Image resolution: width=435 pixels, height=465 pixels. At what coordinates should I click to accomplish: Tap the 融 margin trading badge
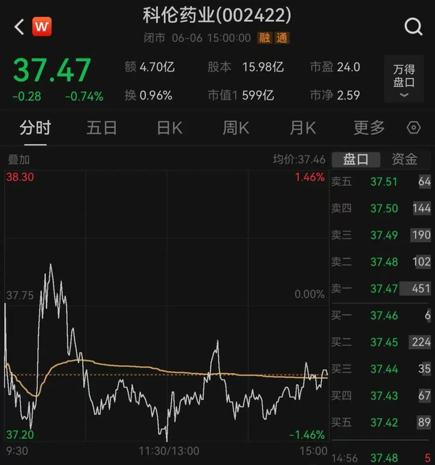click(265, 38)
